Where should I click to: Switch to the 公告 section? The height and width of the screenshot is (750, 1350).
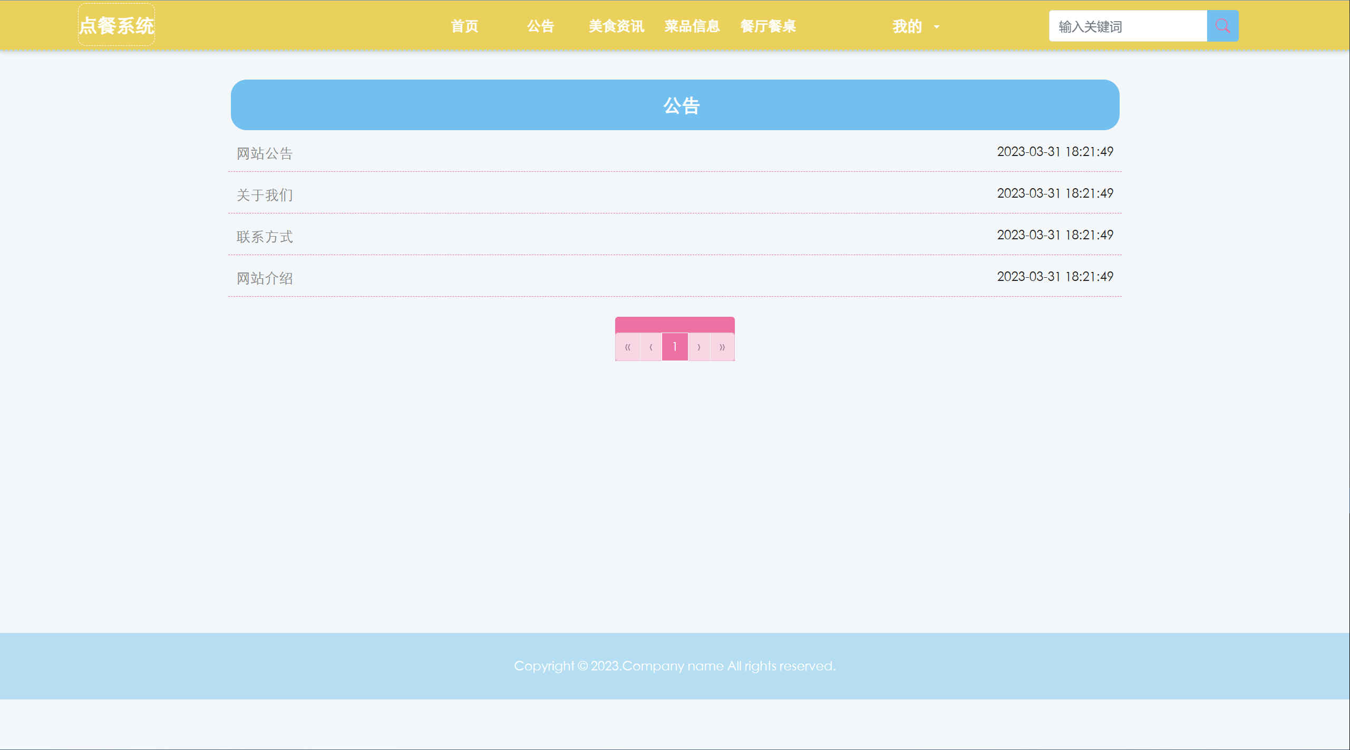tap(540, 26)
